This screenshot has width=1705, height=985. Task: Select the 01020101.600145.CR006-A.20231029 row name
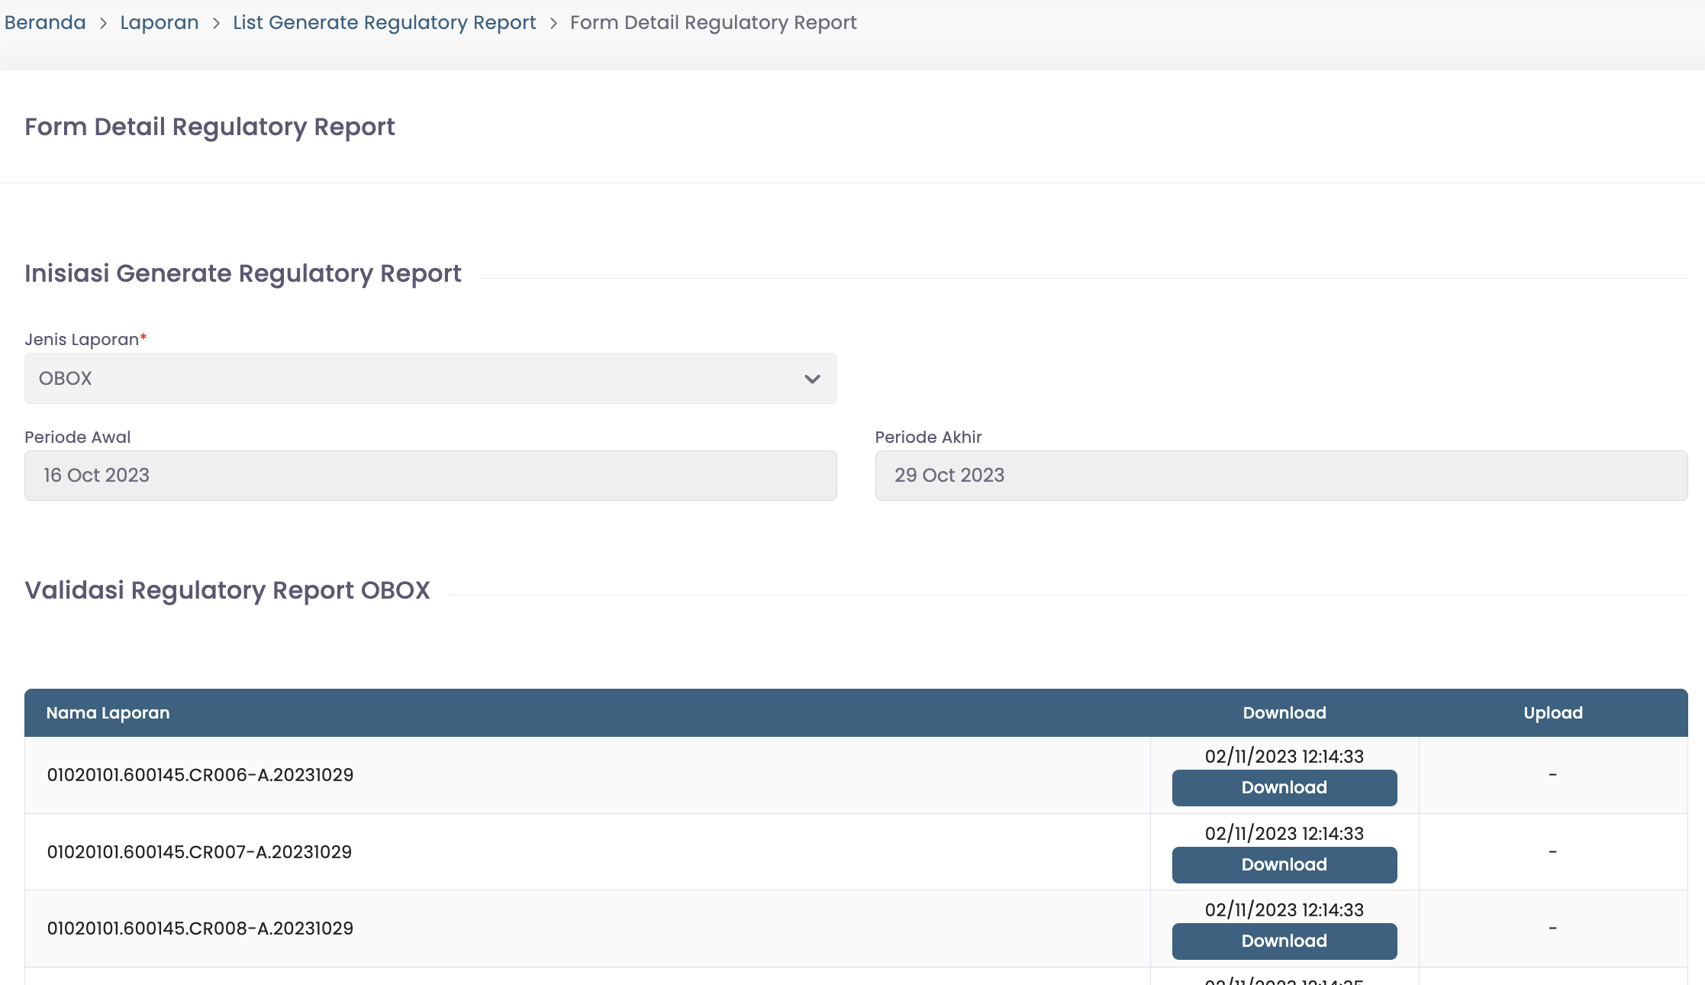(x=200, y=775)
